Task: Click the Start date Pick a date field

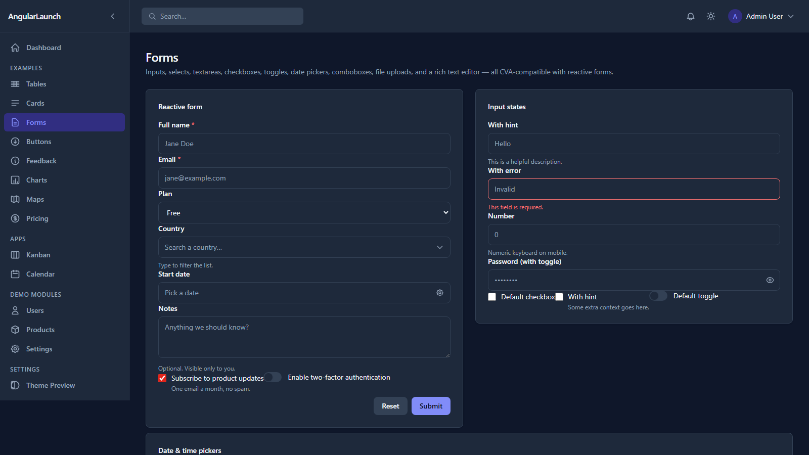Action: pos(304,293)
